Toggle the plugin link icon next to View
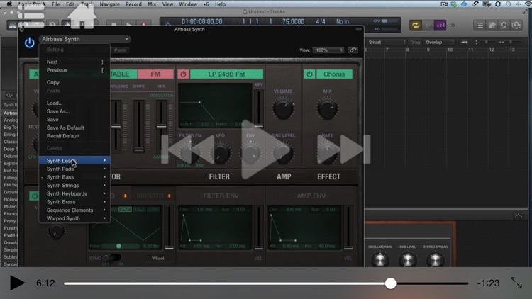The height and width of the screenshot is (299, 532). click(x=353, y=50)
